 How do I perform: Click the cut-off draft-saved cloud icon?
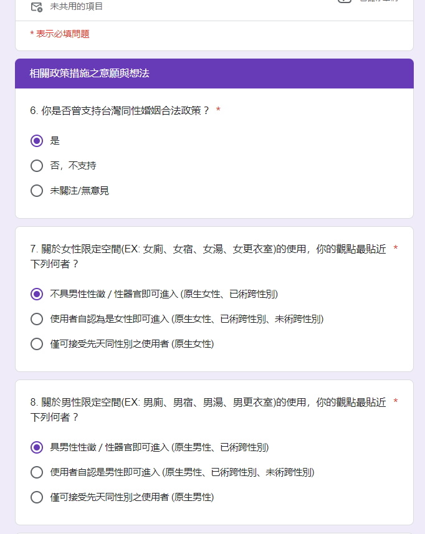[344, 1]
